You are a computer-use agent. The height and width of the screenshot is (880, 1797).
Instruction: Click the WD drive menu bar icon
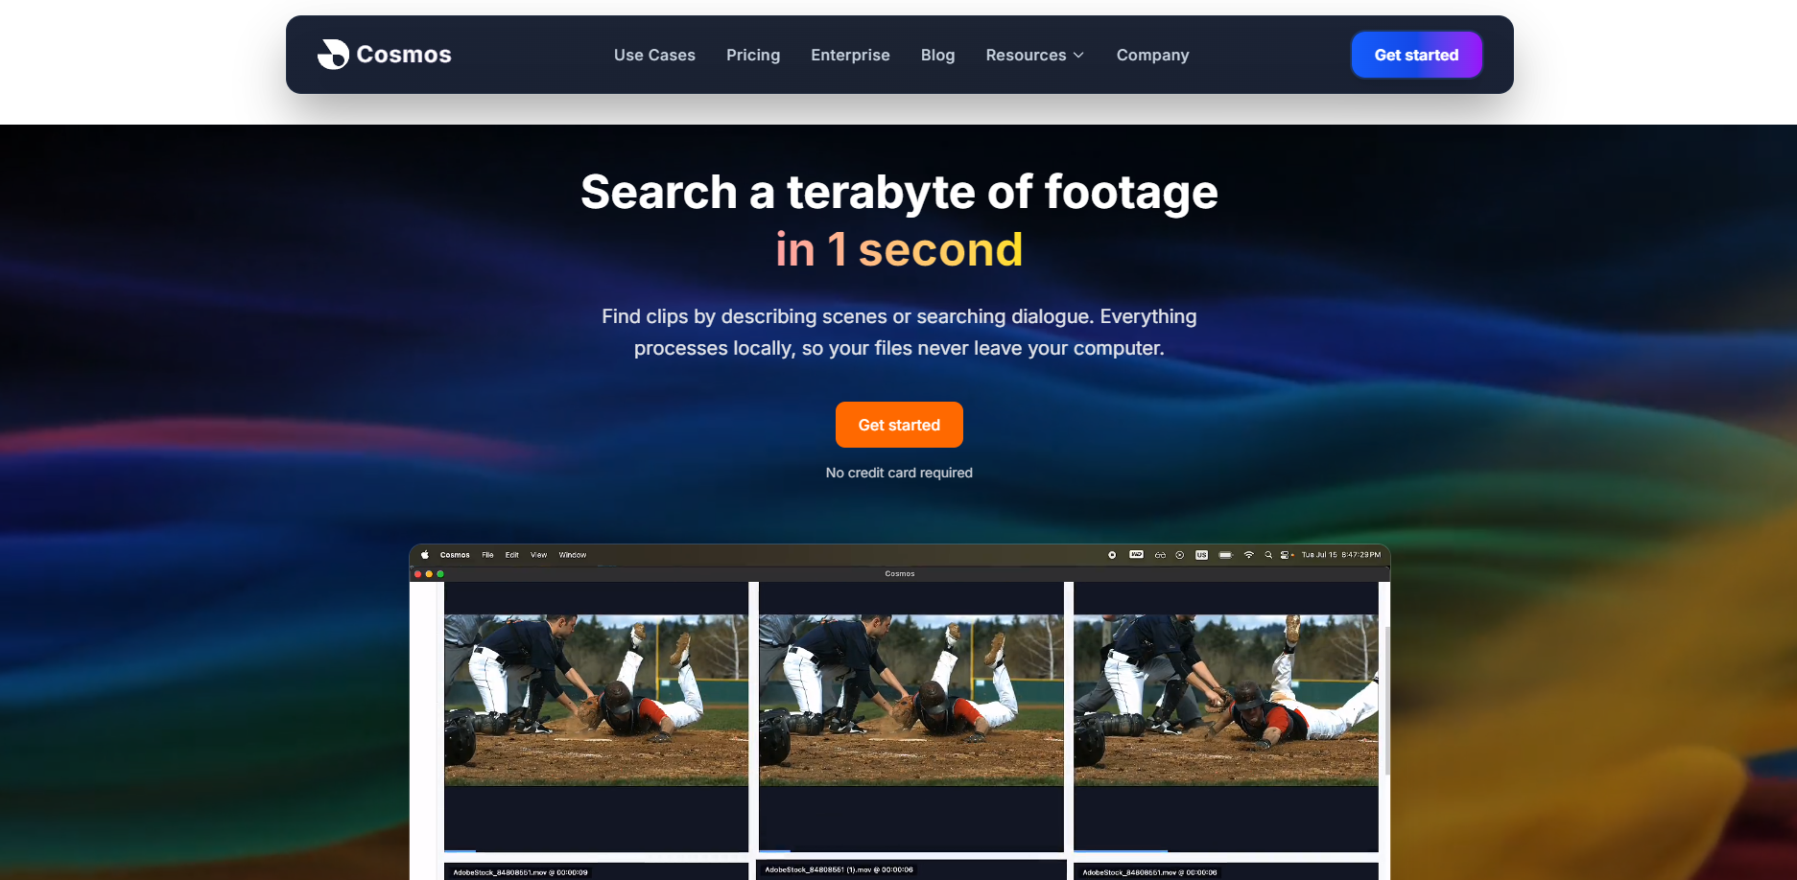point(1136,555)
